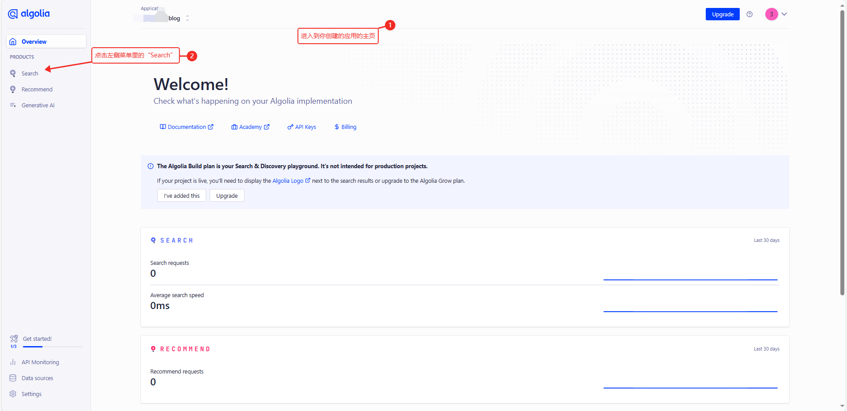
Task: Open API Monitoring from sidebar
Action: tap(40, 362)
